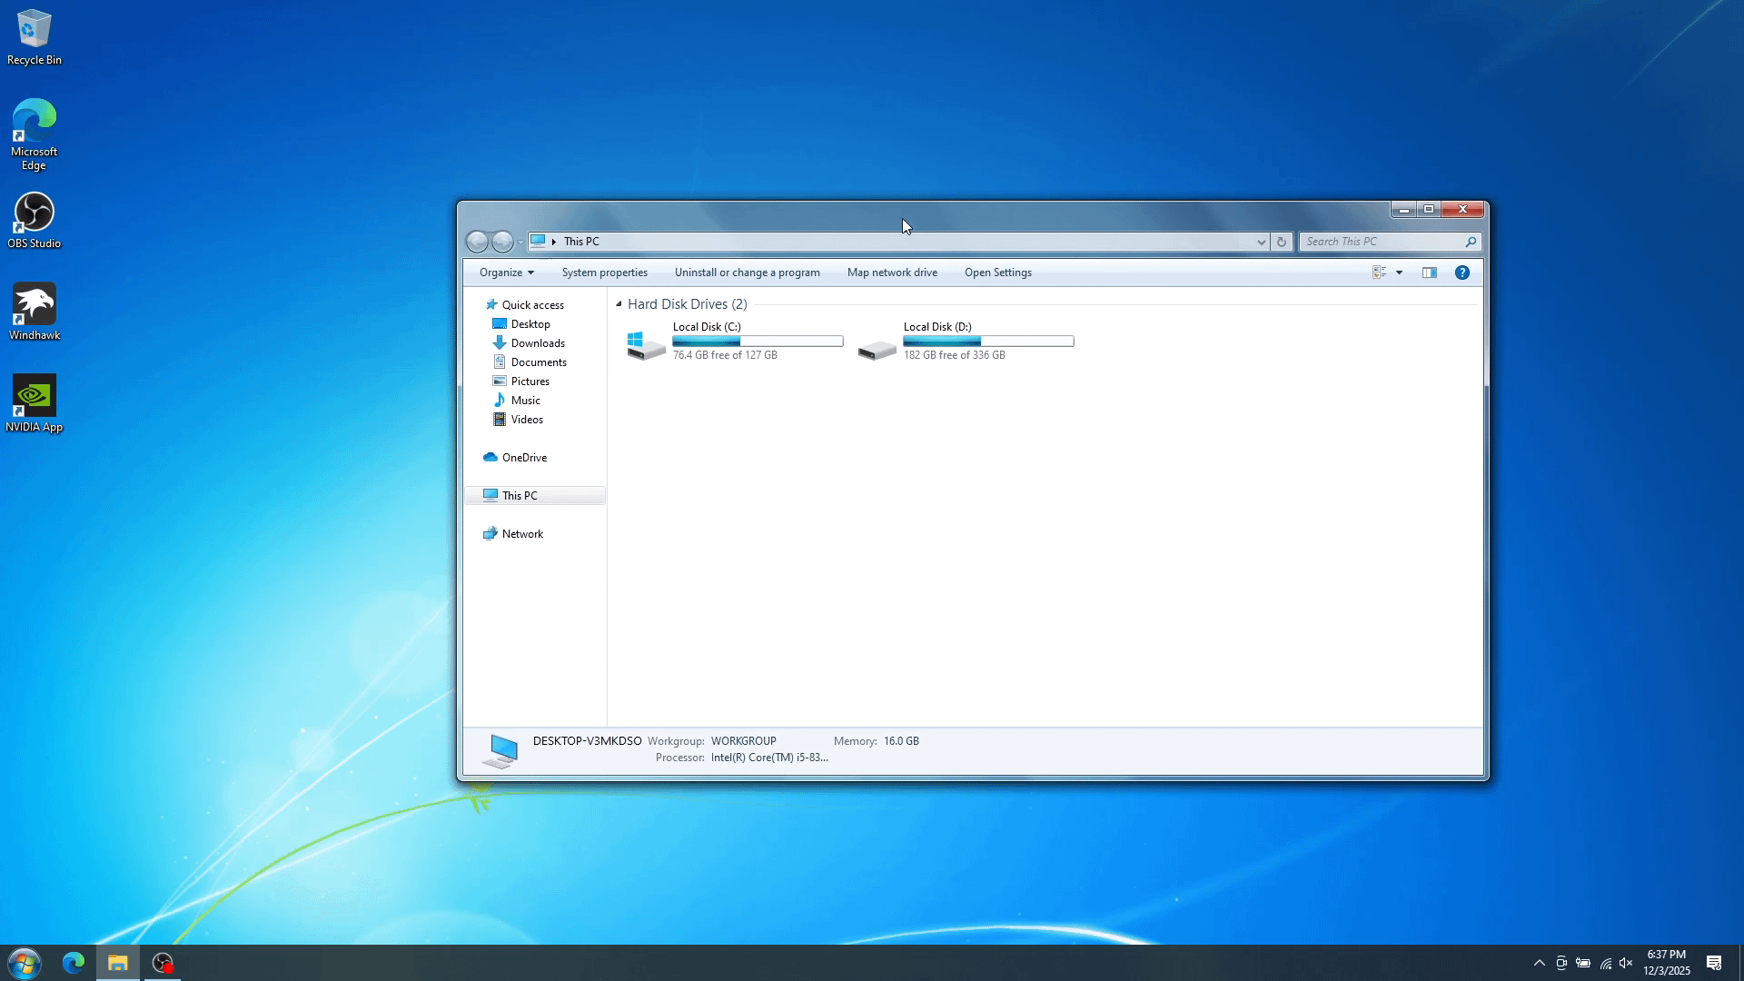The image size is (1744, 981).
Task: Click Uninstall or change a program
Action: (x=747, y=272)
